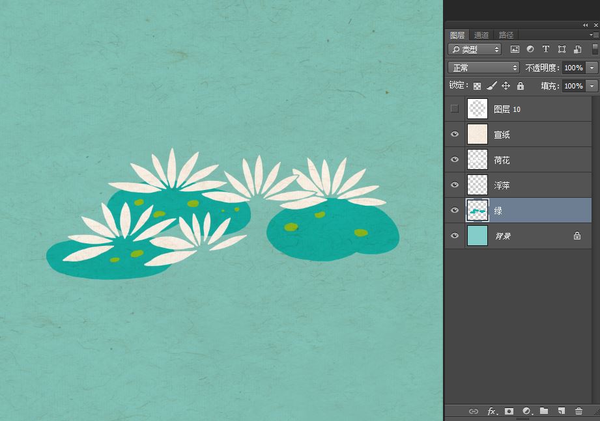This screenshot has height=421, width=600.
Task: Add layer style fx button
Action: point(492,411)
